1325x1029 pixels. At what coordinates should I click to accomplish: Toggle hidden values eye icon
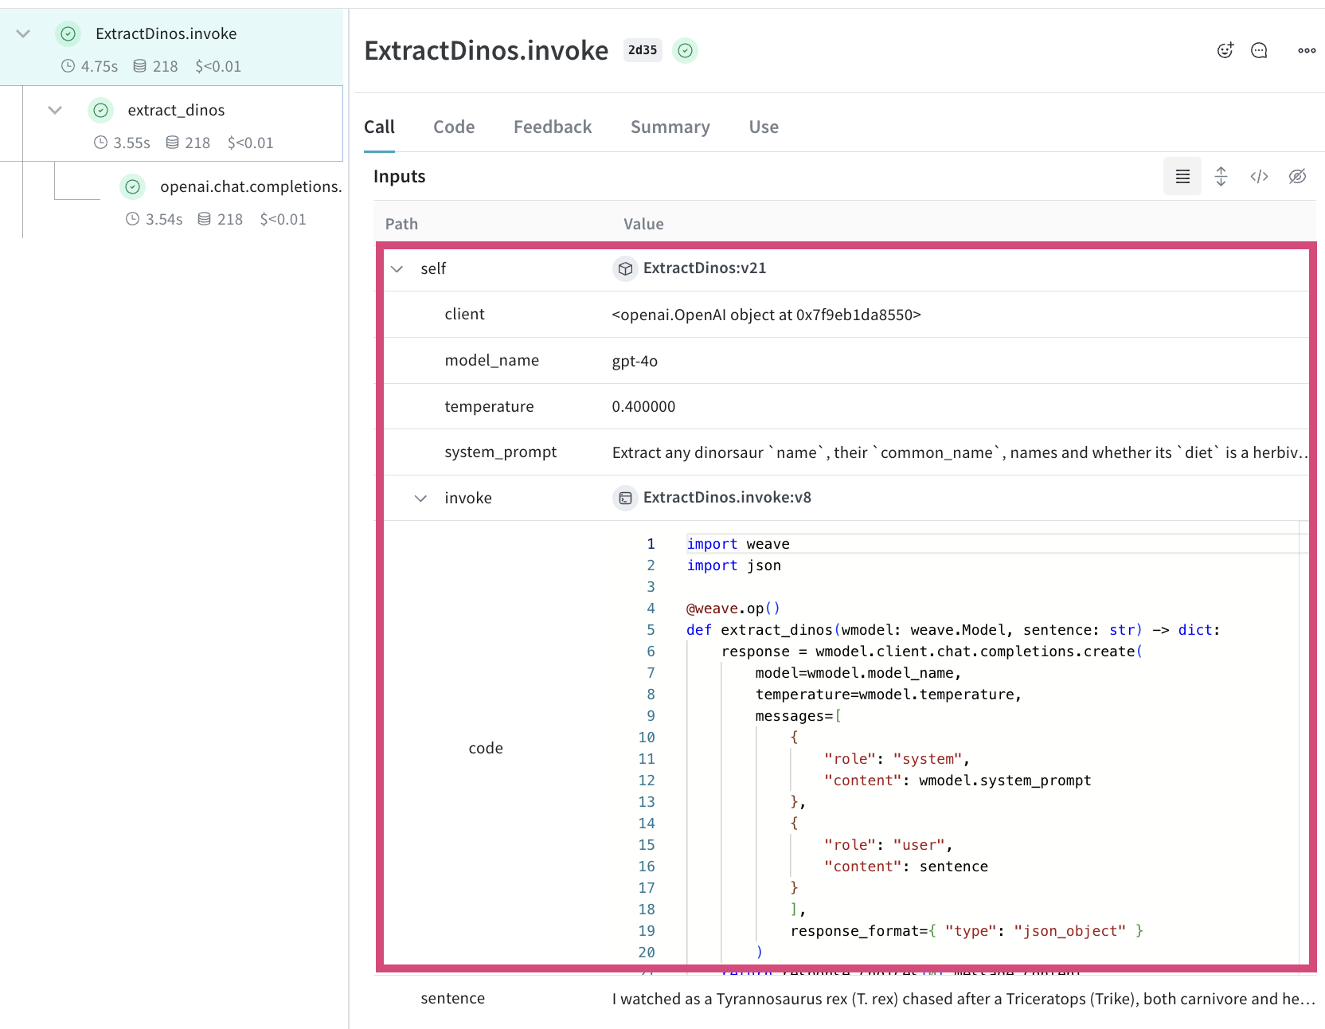pyautogui.click(x=1297, y=176)
